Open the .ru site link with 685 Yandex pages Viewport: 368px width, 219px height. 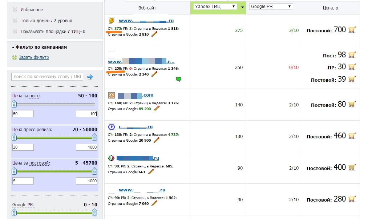138,158
